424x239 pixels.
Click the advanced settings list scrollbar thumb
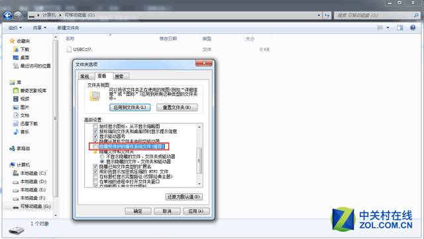point(199,161)
